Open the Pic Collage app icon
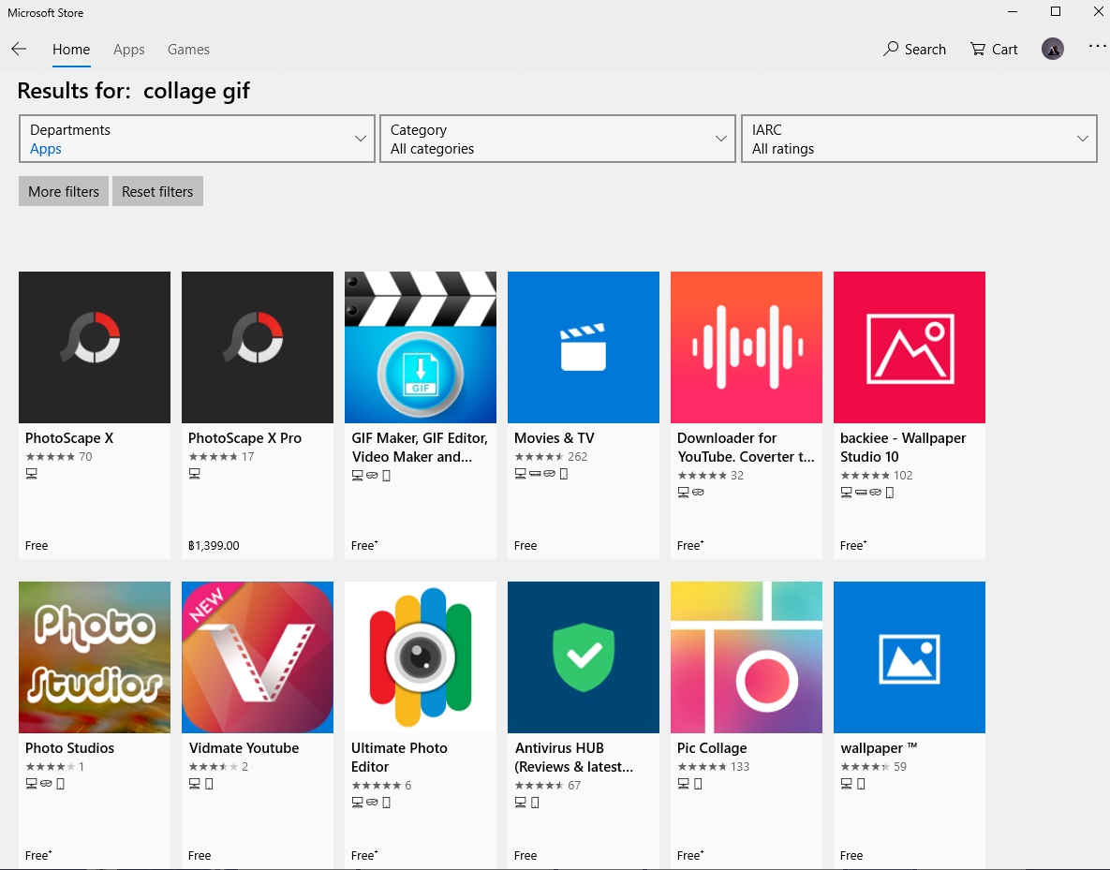 pos(747,657)
